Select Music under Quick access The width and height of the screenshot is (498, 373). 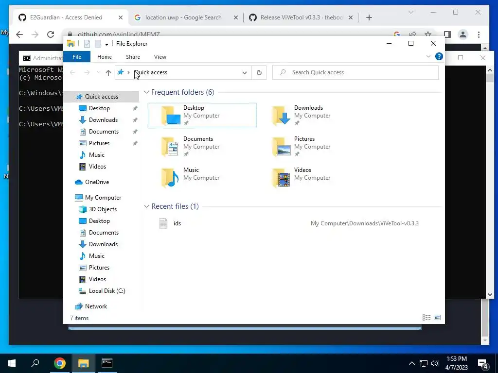(x=97, y=155)
